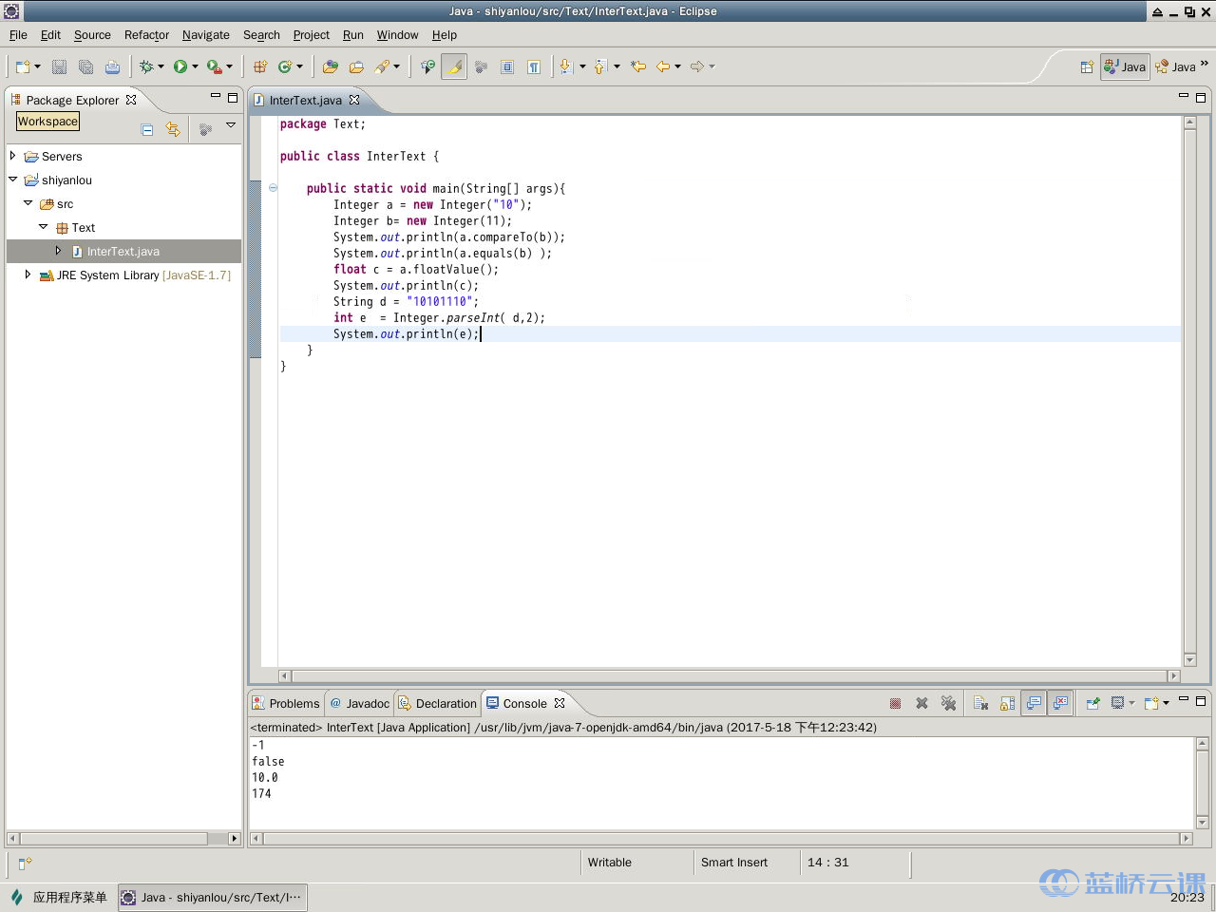
Task: Click the New Java Package icon
Action: click(259, 66)
